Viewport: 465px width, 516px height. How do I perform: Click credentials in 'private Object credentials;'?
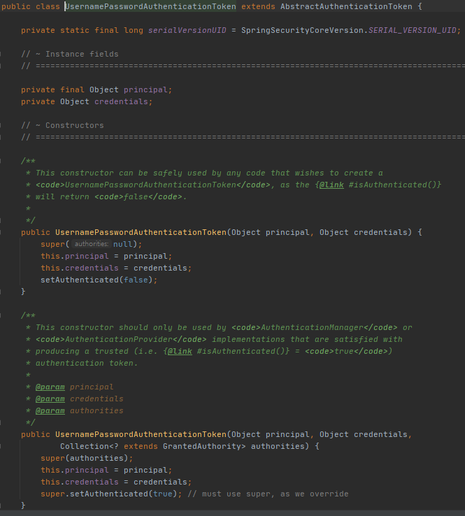(121, 101)
